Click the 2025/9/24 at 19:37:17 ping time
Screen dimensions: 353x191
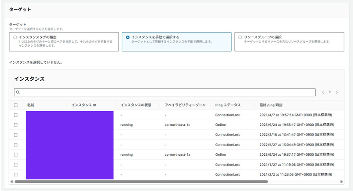point(297,155)
